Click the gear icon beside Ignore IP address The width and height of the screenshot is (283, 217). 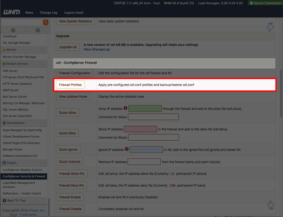pos(127,149)
